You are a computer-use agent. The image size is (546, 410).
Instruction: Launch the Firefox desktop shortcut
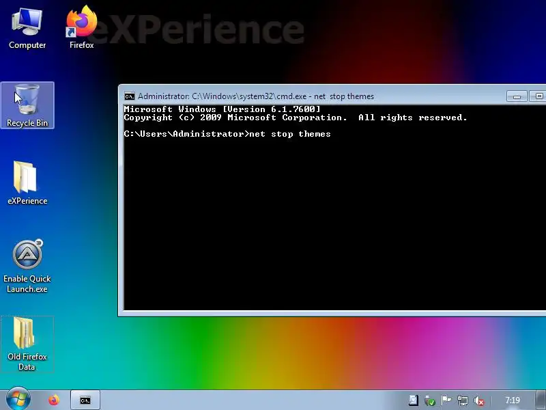point(81,29)
